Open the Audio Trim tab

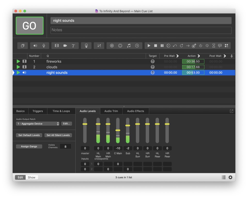[x=111, y=111]
